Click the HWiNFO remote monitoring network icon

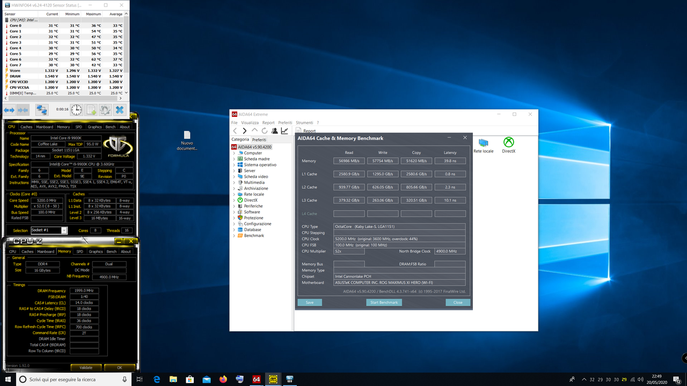click(x=42, y=110)
